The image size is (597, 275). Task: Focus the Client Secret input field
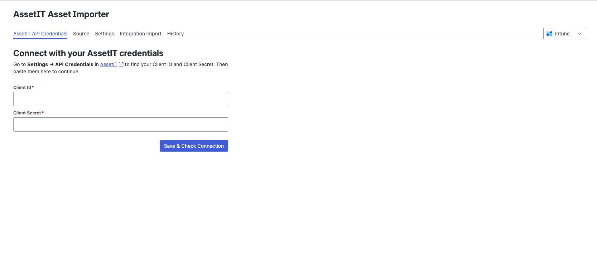[121, 124]
